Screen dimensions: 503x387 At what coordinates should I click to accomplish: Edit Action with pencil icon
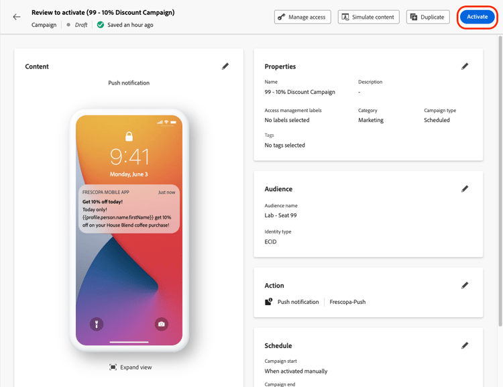click(x=465, y=286)
